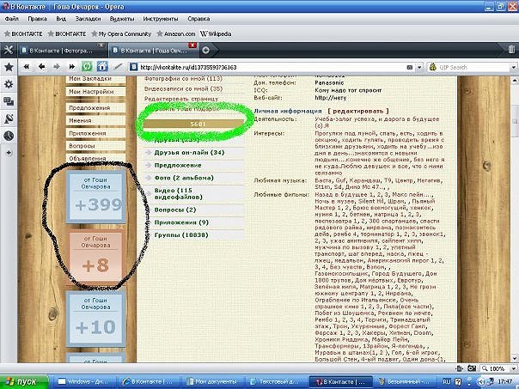The image size is (519, 389).
Task: Click the fast forward navigation button
Action: click(72, 67)
